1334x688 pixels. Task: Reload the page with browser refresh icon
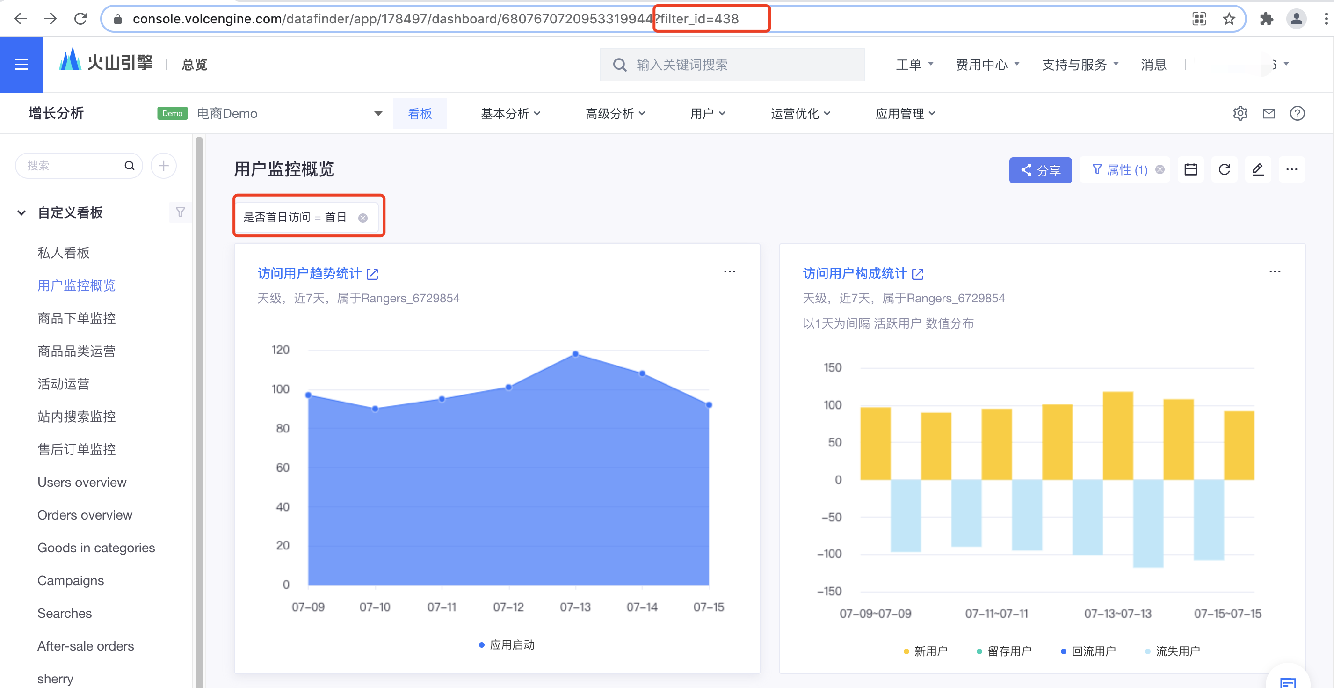pyautogui.click(x=80, y=19)
